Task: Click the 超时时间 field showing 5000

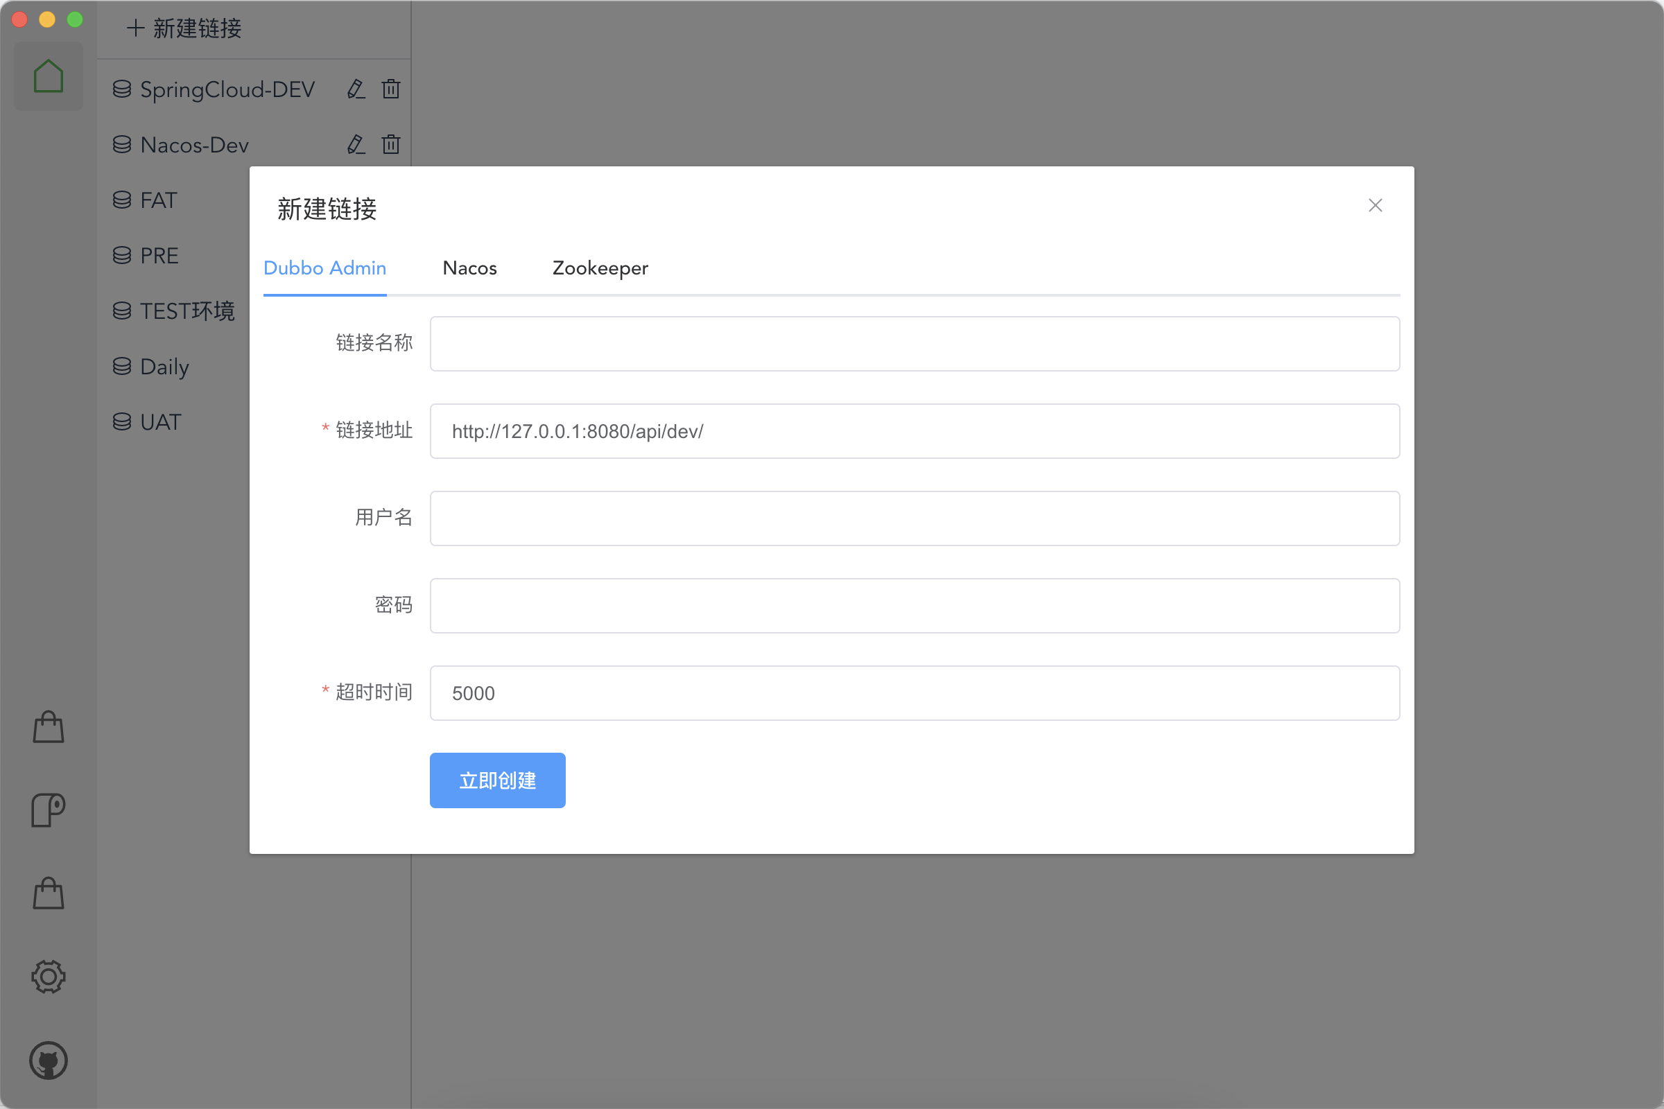Action: (x=914, y=693)
